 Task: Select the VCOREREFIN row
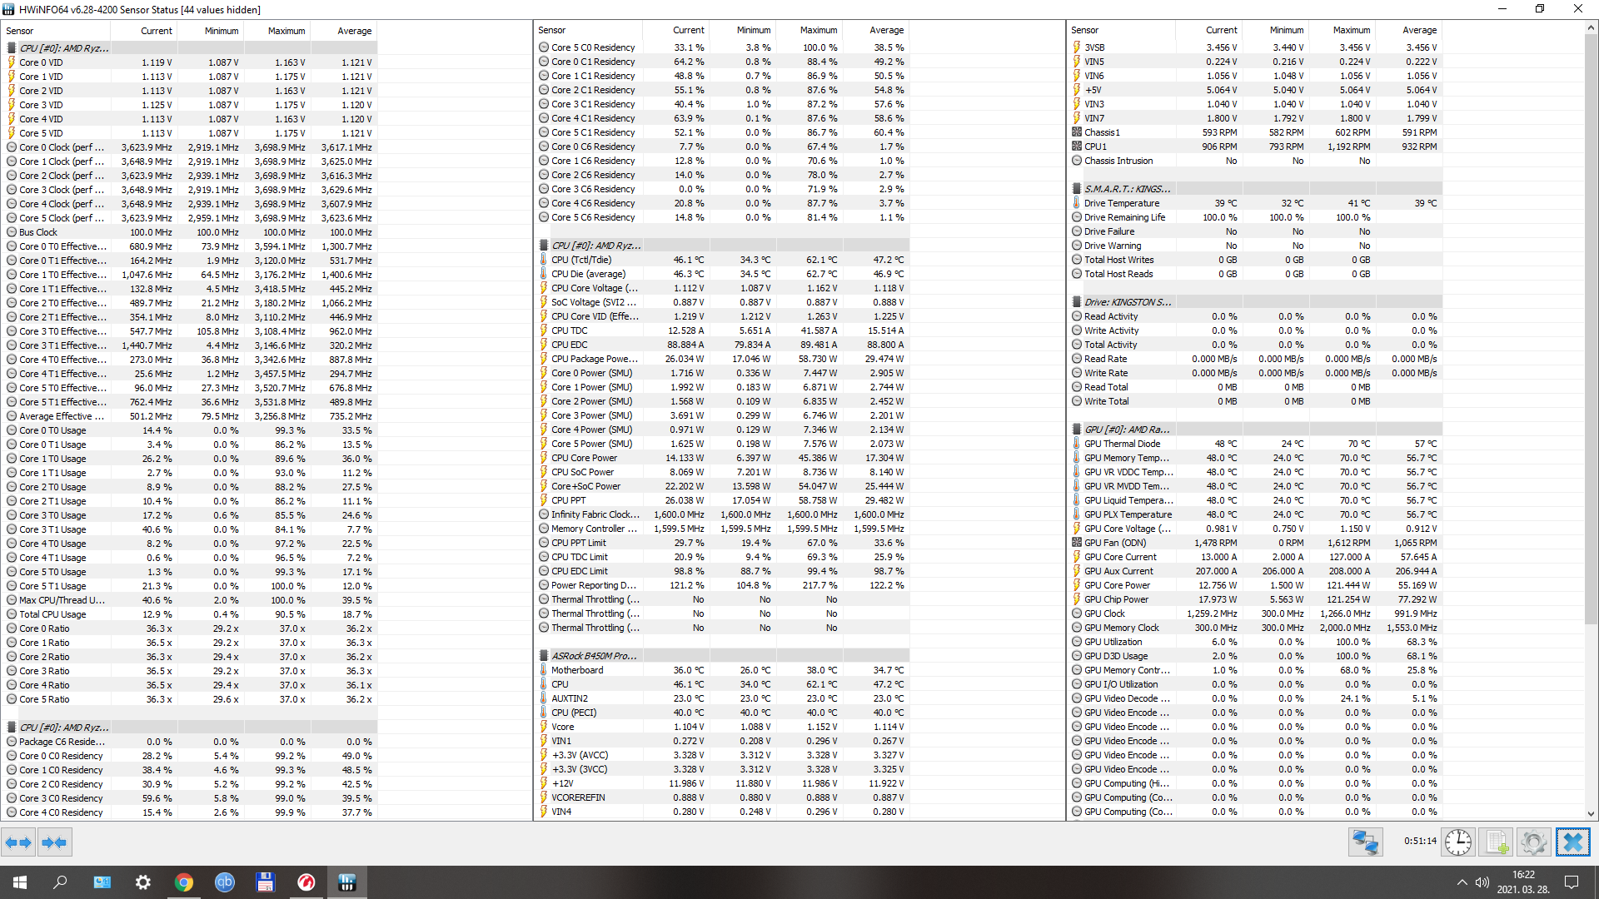[723, 797]
